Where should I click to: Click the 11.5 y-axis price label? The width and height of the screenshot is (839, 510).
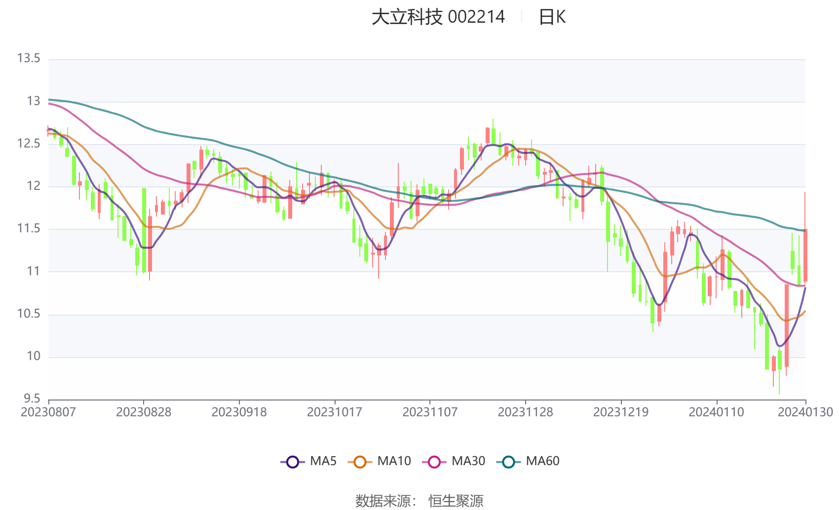click(x=29, y=228)
